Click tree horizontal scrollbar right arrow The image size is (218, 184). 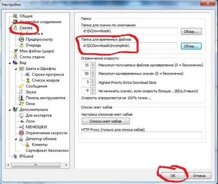[66, 165]
